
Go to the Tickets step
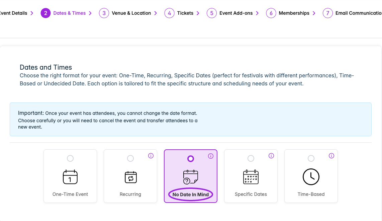185,13
